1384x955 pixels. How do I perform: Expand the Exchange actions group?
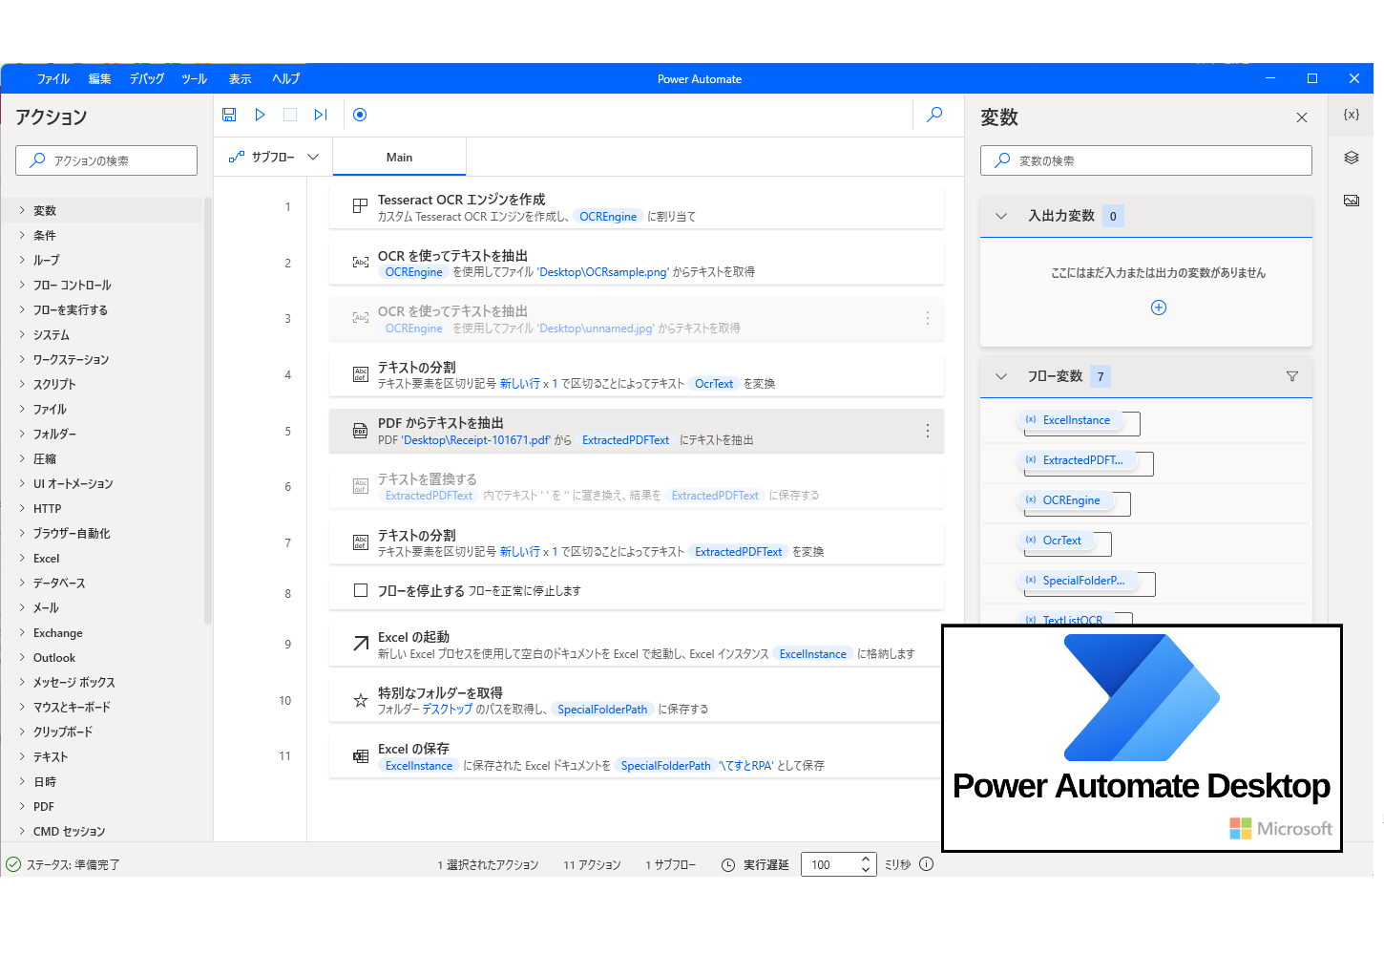[x=22, y=632]
